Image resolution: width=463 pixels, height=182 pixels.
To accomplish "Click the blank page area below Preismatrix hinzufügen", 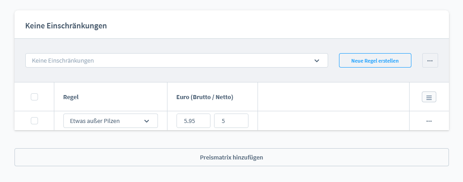I will point(231,175).
